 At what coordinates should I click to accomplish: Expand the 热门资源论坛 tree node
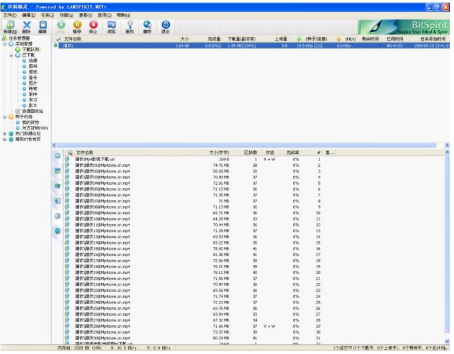click(5, 133)
